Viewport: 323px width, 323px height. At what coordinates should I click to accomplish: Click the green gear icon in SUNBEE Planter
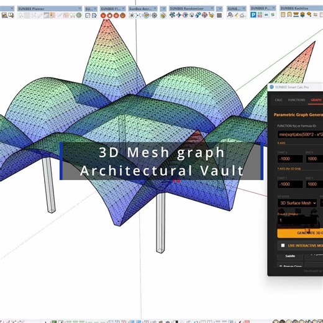[x=79, y=15]
